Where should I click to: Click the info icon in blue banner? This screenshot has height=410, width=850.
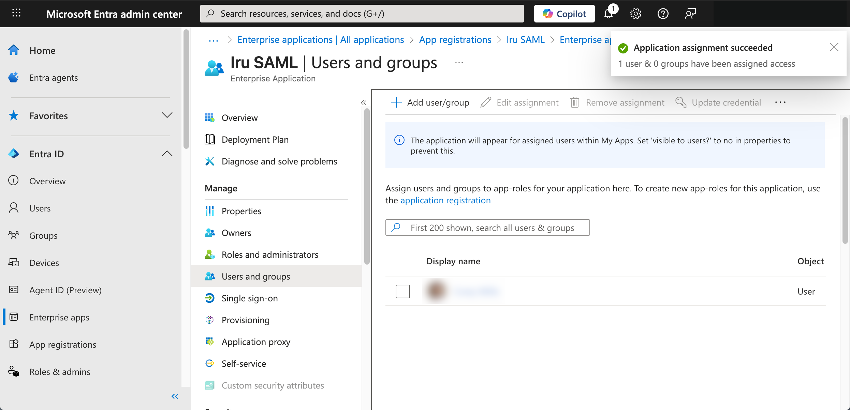pyautogui.click(x=399, y=140)
